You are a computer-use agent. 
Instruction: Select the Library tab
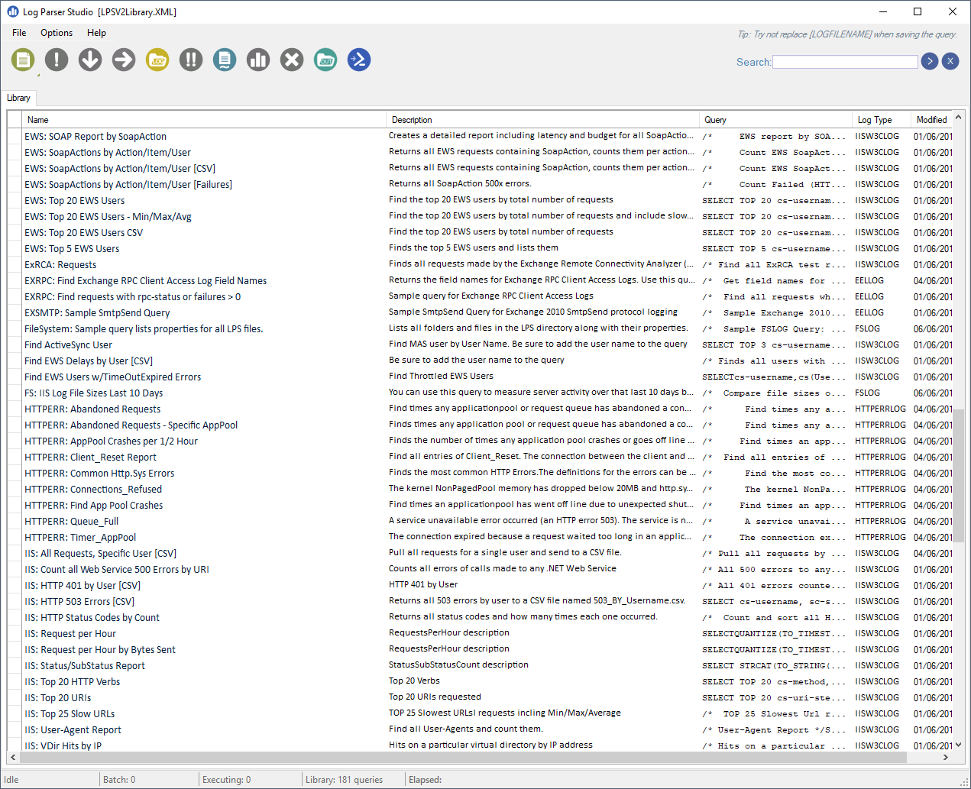click(x=18, y=98)
